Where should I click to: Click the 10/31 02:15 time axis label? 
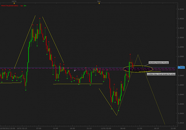22,128
